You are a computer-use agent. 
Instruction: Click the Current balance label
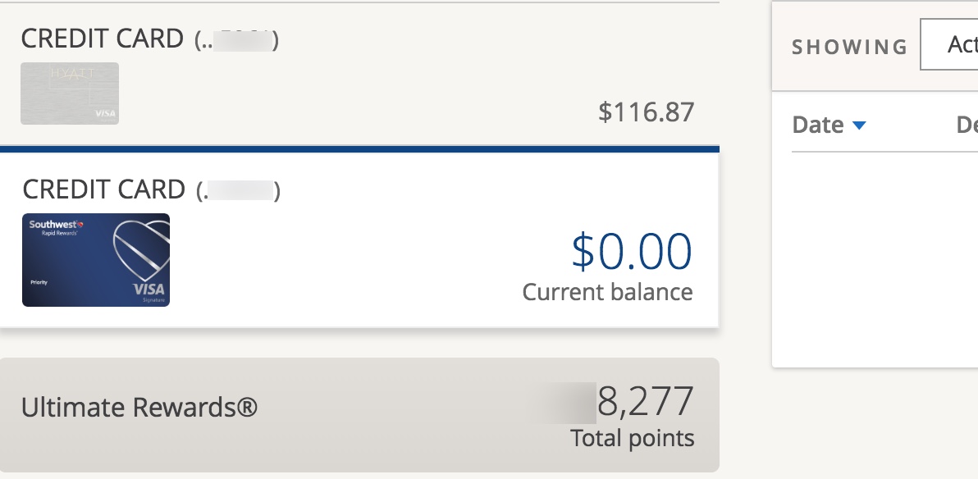(607, 292)
